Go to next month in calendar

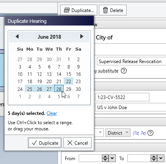(81, 36)
